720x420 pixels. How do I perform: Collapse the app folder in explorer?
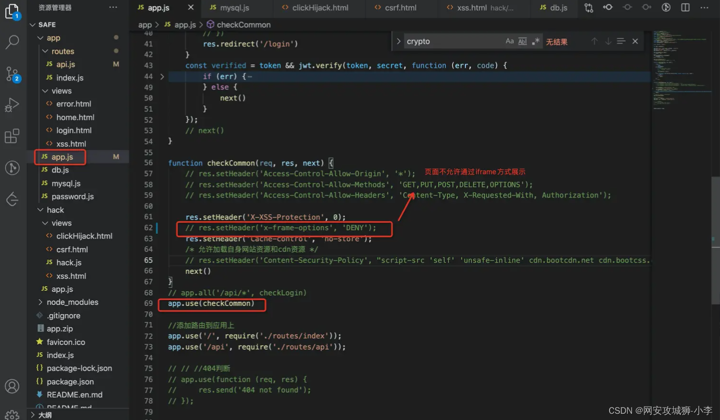(x=41, y=38)
